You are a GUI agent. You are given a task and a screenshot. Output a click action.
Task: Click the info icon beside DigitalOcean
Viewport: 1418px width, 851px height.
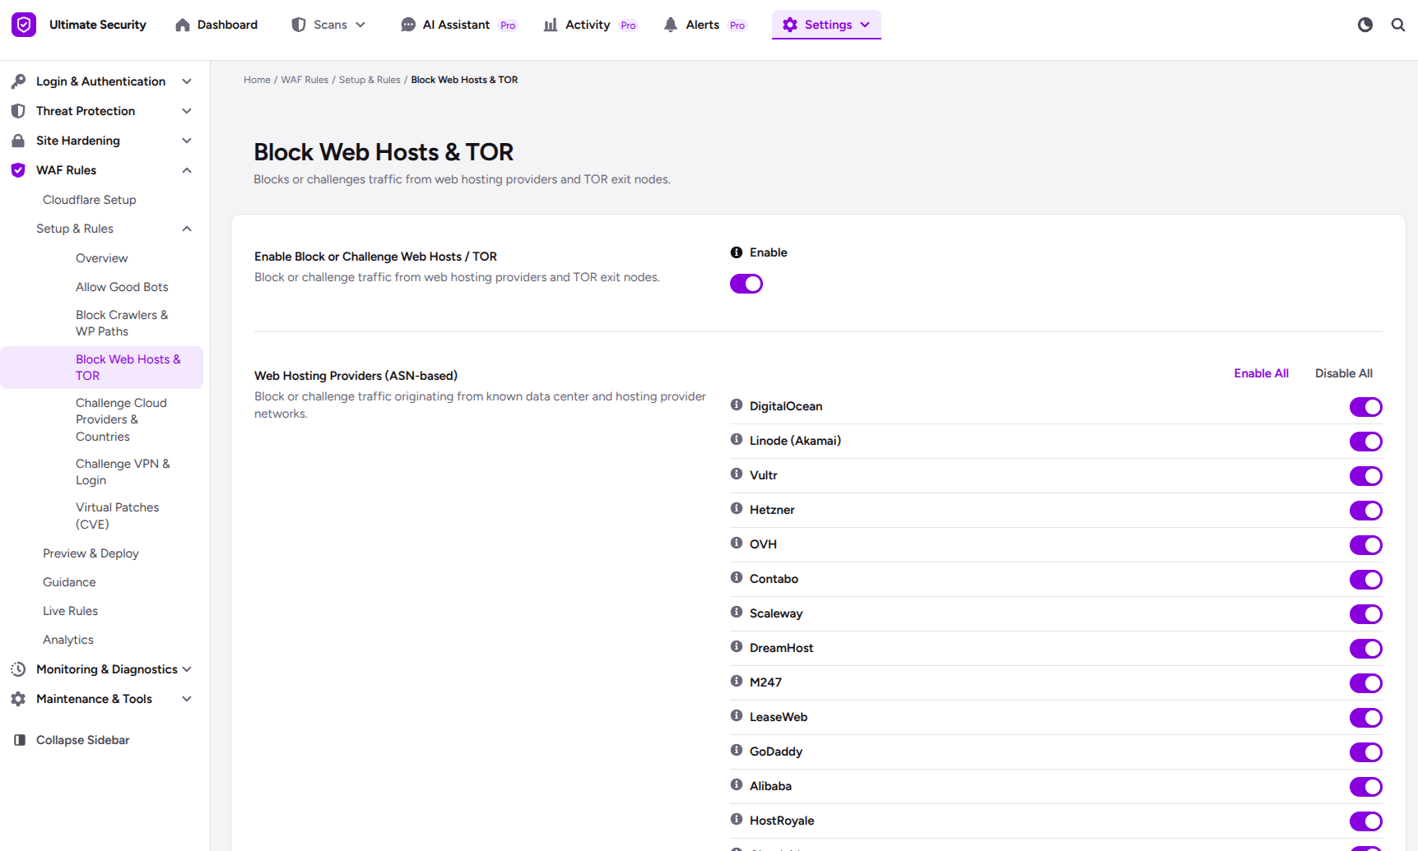click(x=737, y=405)
